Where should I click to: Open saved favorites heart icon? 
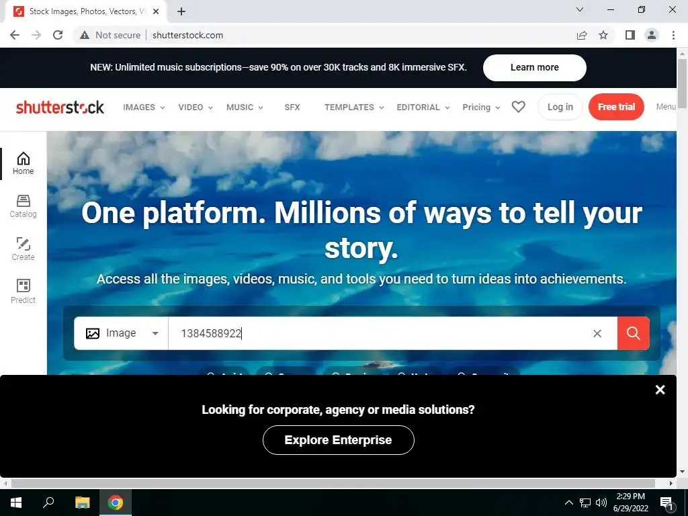click(518, 107)
